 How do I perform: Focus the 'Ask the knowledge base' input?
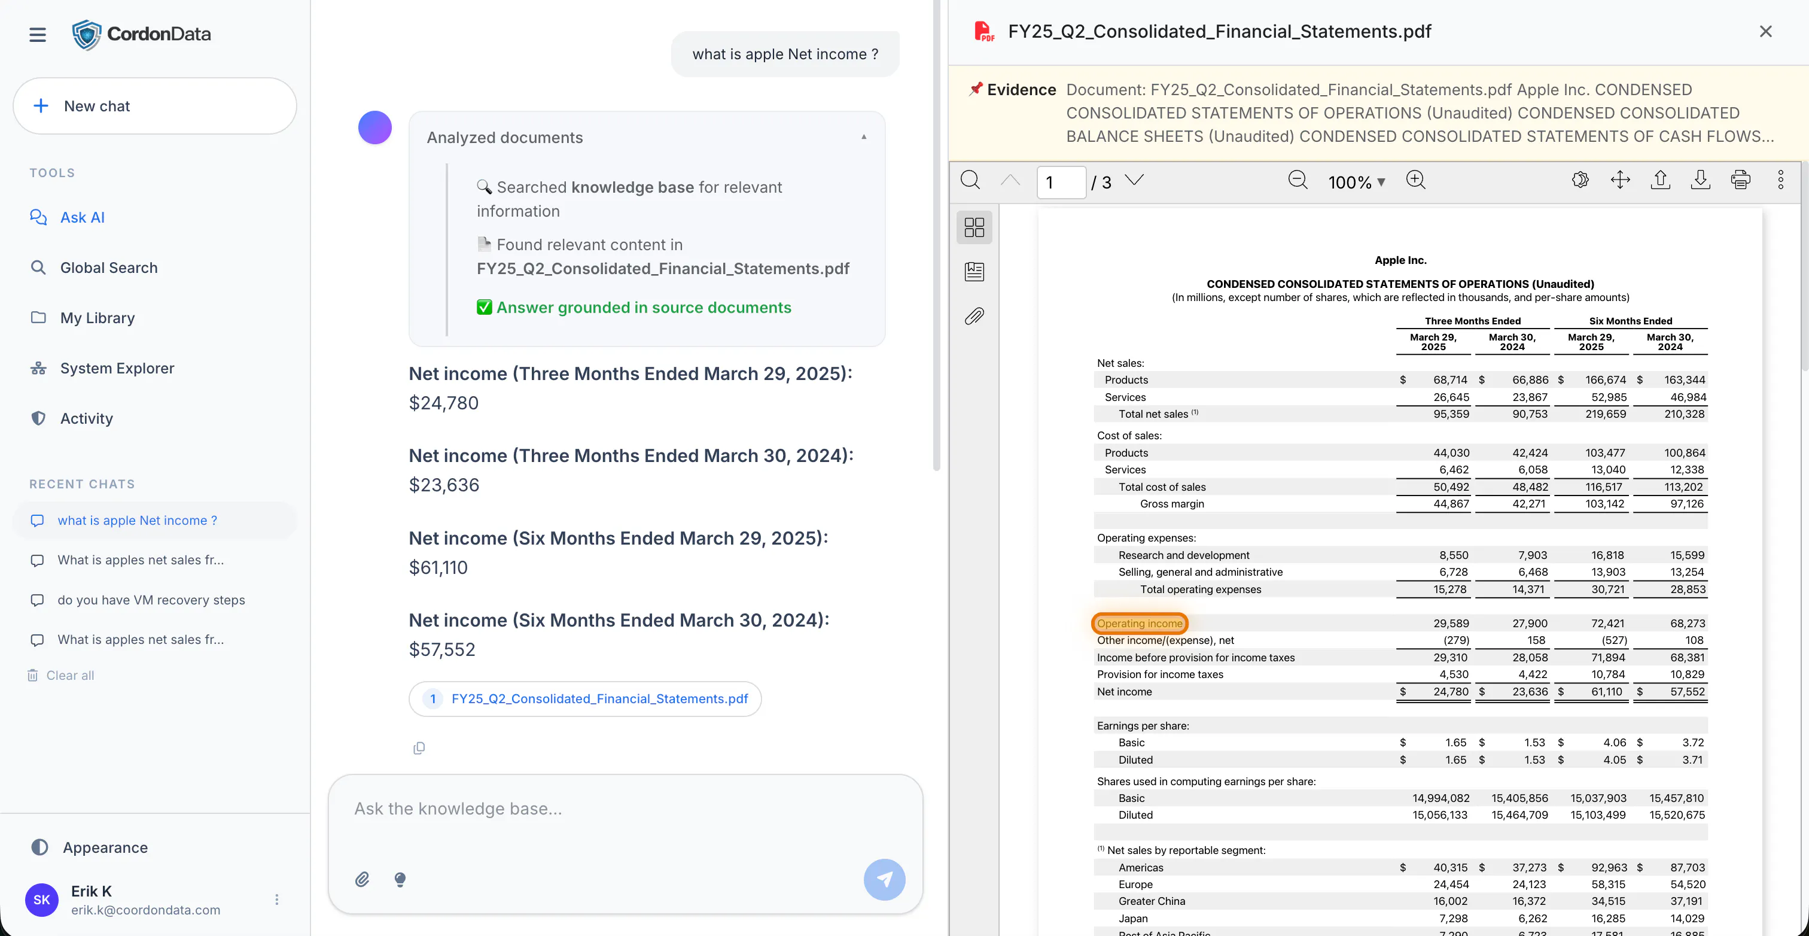coord(625,809)
